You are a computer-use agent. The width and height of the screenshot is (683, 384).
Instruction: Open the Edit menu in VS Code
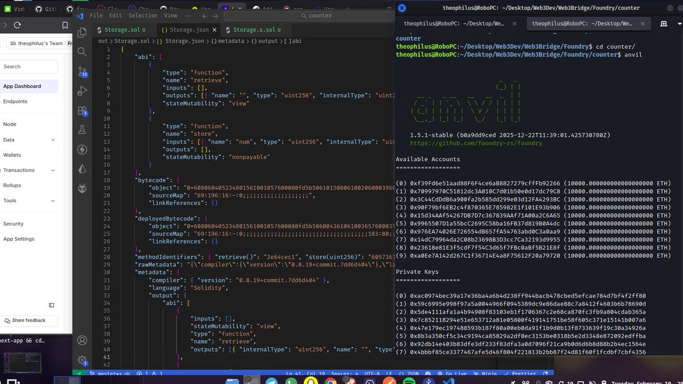tap(116, 16)
